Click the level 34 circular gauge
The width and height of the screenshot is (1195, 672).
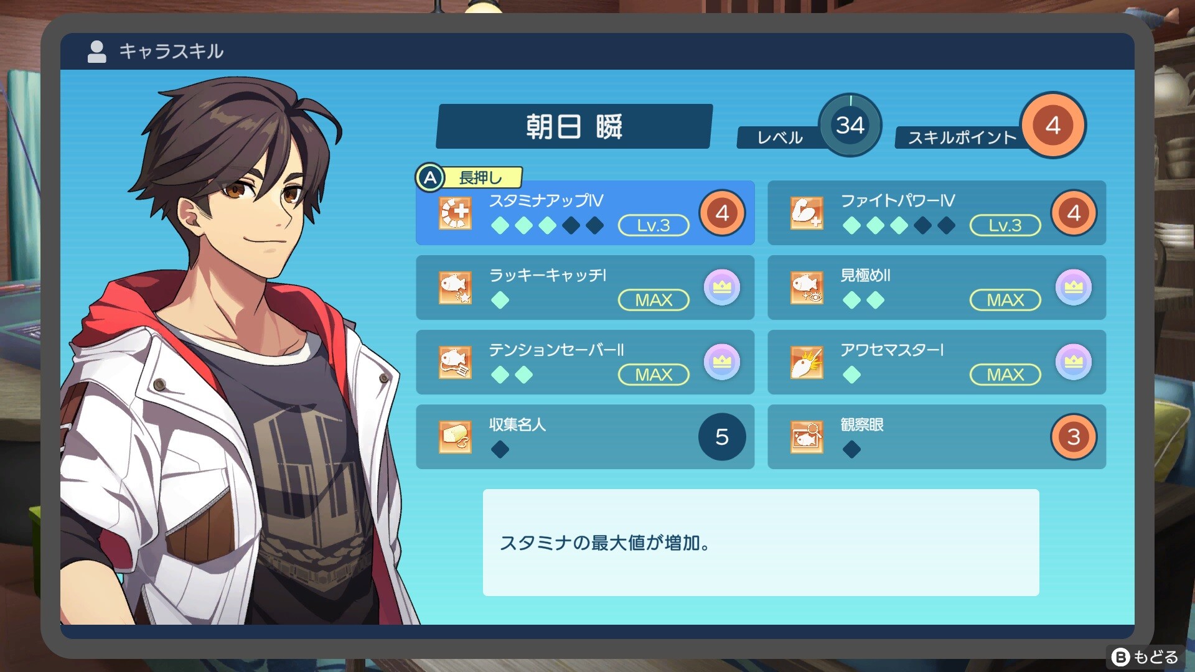coord(850,125)
